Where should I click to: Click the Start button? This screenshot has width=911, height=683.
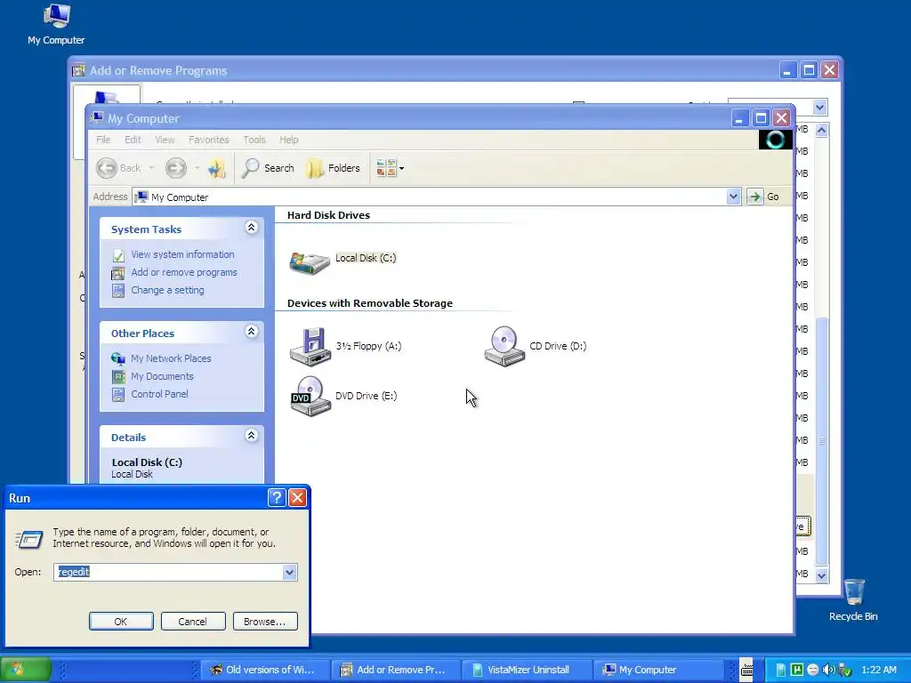pos(26,670)
